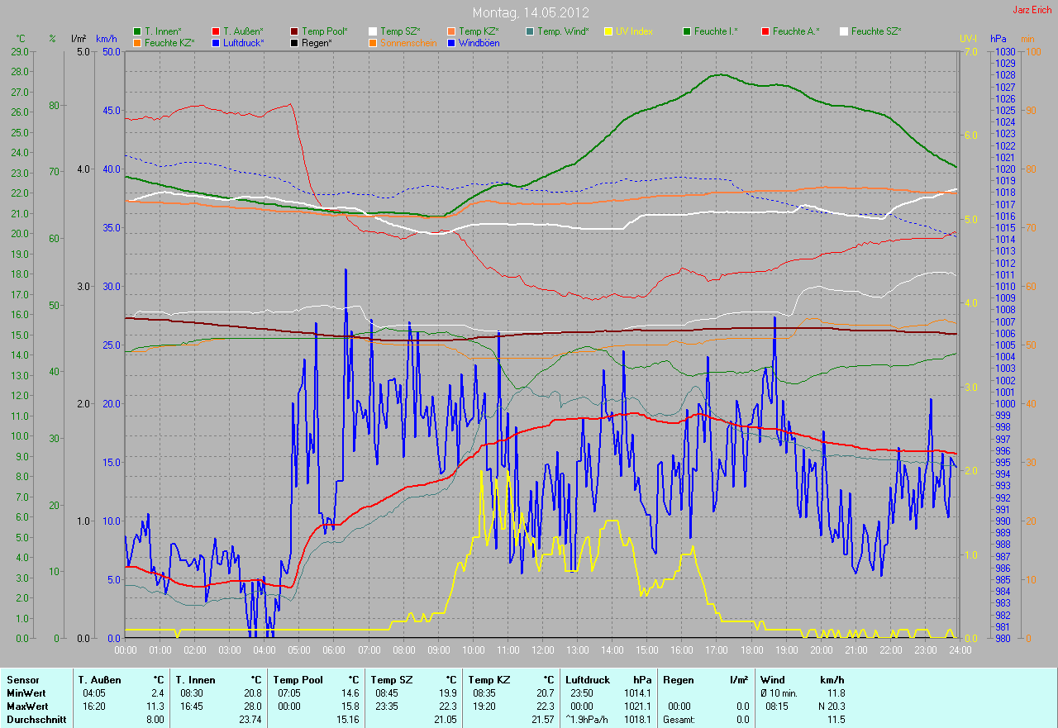This screenshot has width=1058, height=728.
Task: Click the green T. Innen legend square
Action: click(x=137, y=31)
